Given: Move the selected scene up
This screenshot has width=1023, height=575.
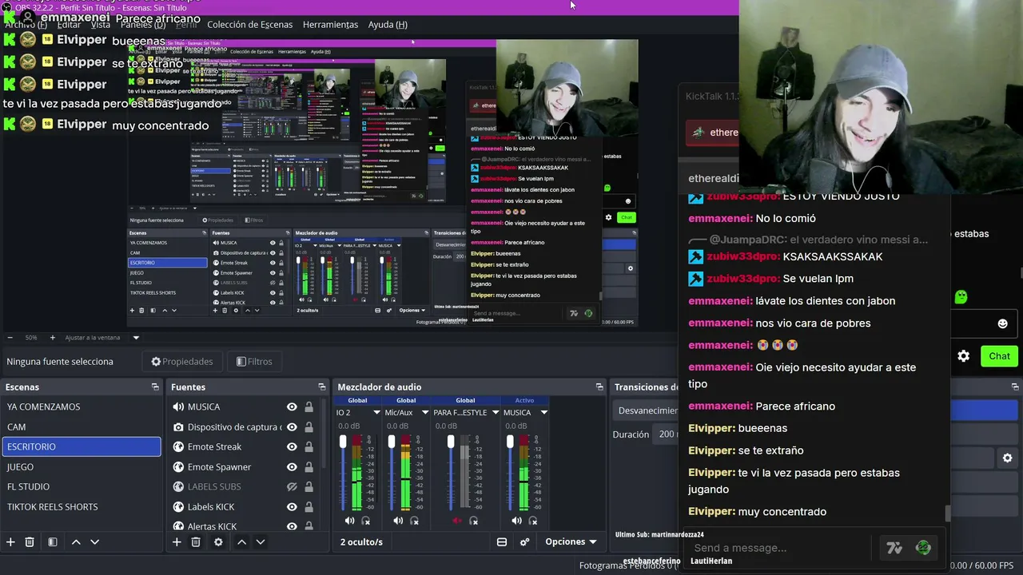Looking at the screenshot, I should click(76, 542).
